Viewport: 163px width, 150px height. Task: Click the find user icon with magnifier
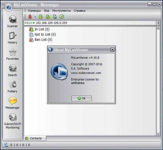pyautogui.click(x=55, y=17)
